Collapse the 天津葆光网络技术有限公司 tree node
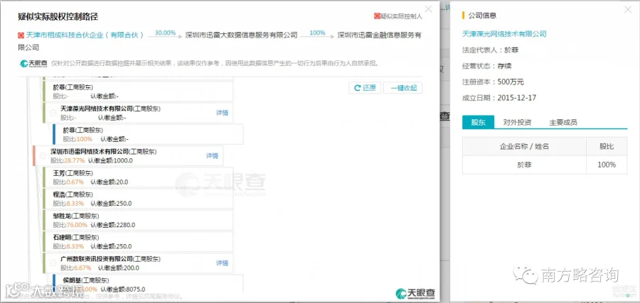640x303 pixels. pyautogui.click(x=53, y=113)
